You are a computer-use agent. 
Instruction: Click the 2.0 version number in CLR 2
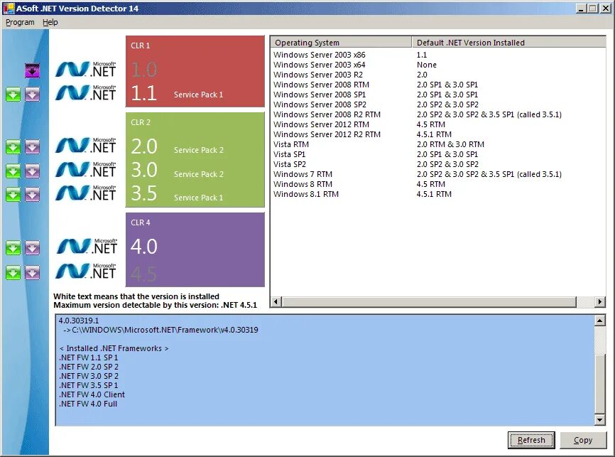pyautogui.click(x=144, y=146)
